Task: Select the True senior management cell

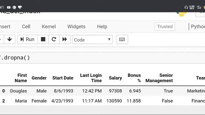Action: point(168,91)
